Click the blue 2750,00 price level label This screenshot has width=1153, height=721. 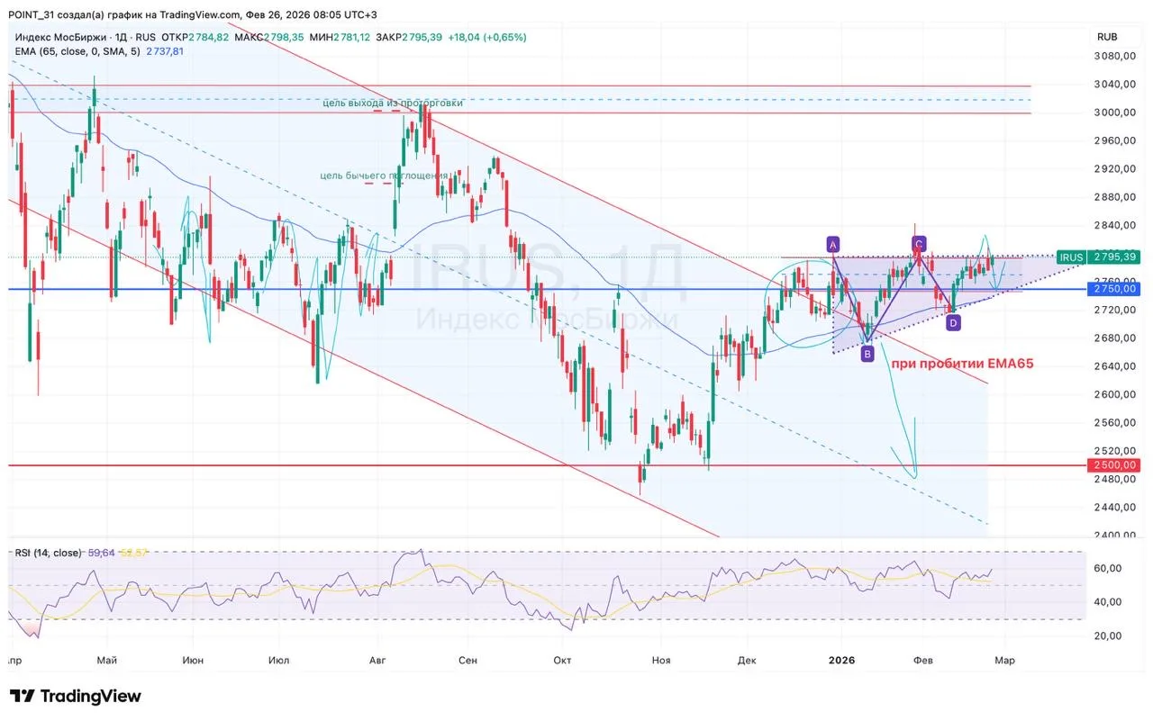(1115, 289)
